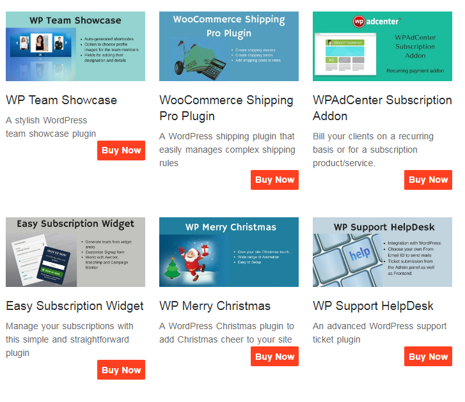The image size is (465, 402).
Task: Click the WP Support HelpDesk heading
Action: [373, 306]
